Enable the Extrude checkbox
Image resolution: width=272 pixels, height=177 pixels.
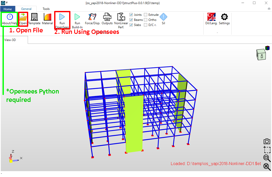click(146, 15)
